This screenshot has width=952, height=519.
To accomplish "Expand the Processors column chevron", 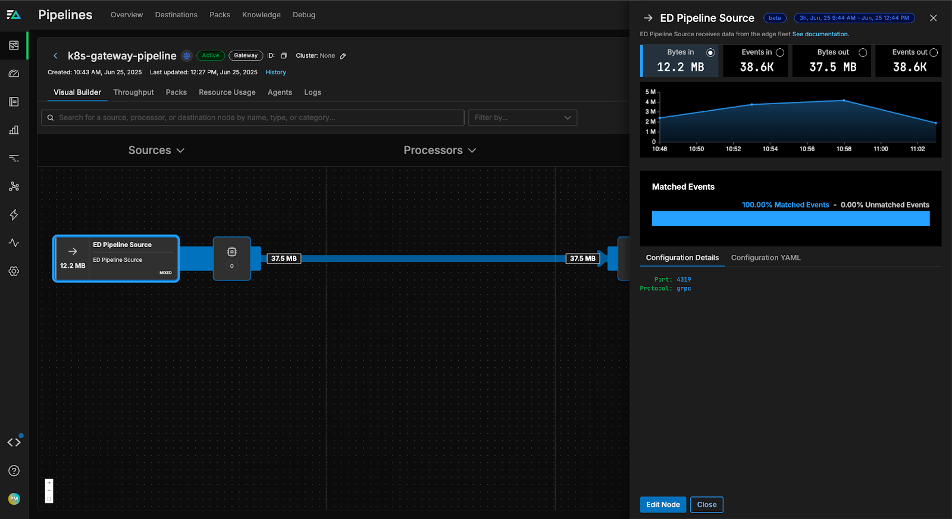I will (x=472, y=151).
